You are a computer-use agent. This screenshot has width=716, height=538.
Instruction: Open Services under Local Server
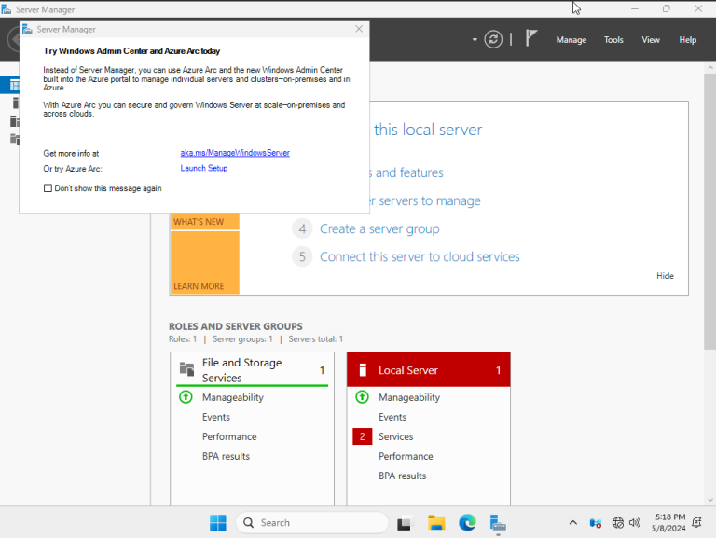(395, 436)
